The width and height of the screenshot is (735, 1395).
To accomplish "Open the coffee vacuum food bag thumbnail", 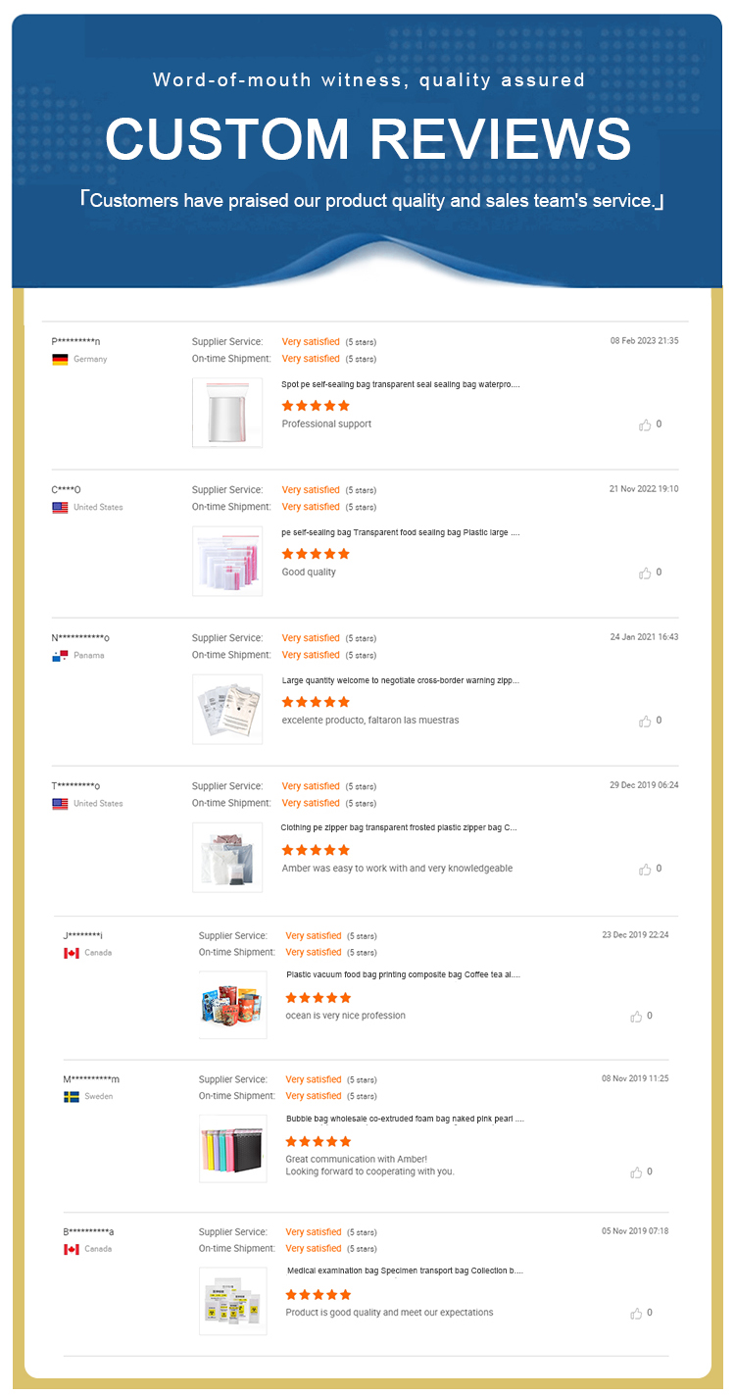I will pos(233,1005).
